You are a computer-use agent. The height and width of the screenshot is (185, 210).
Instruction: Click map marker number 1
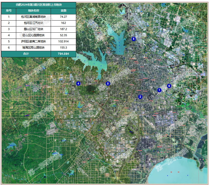[159, 90]
